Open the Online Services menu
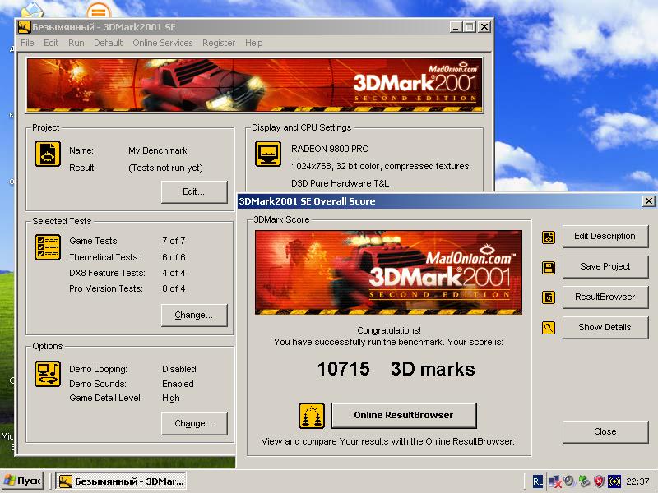 tap(162, 43)
